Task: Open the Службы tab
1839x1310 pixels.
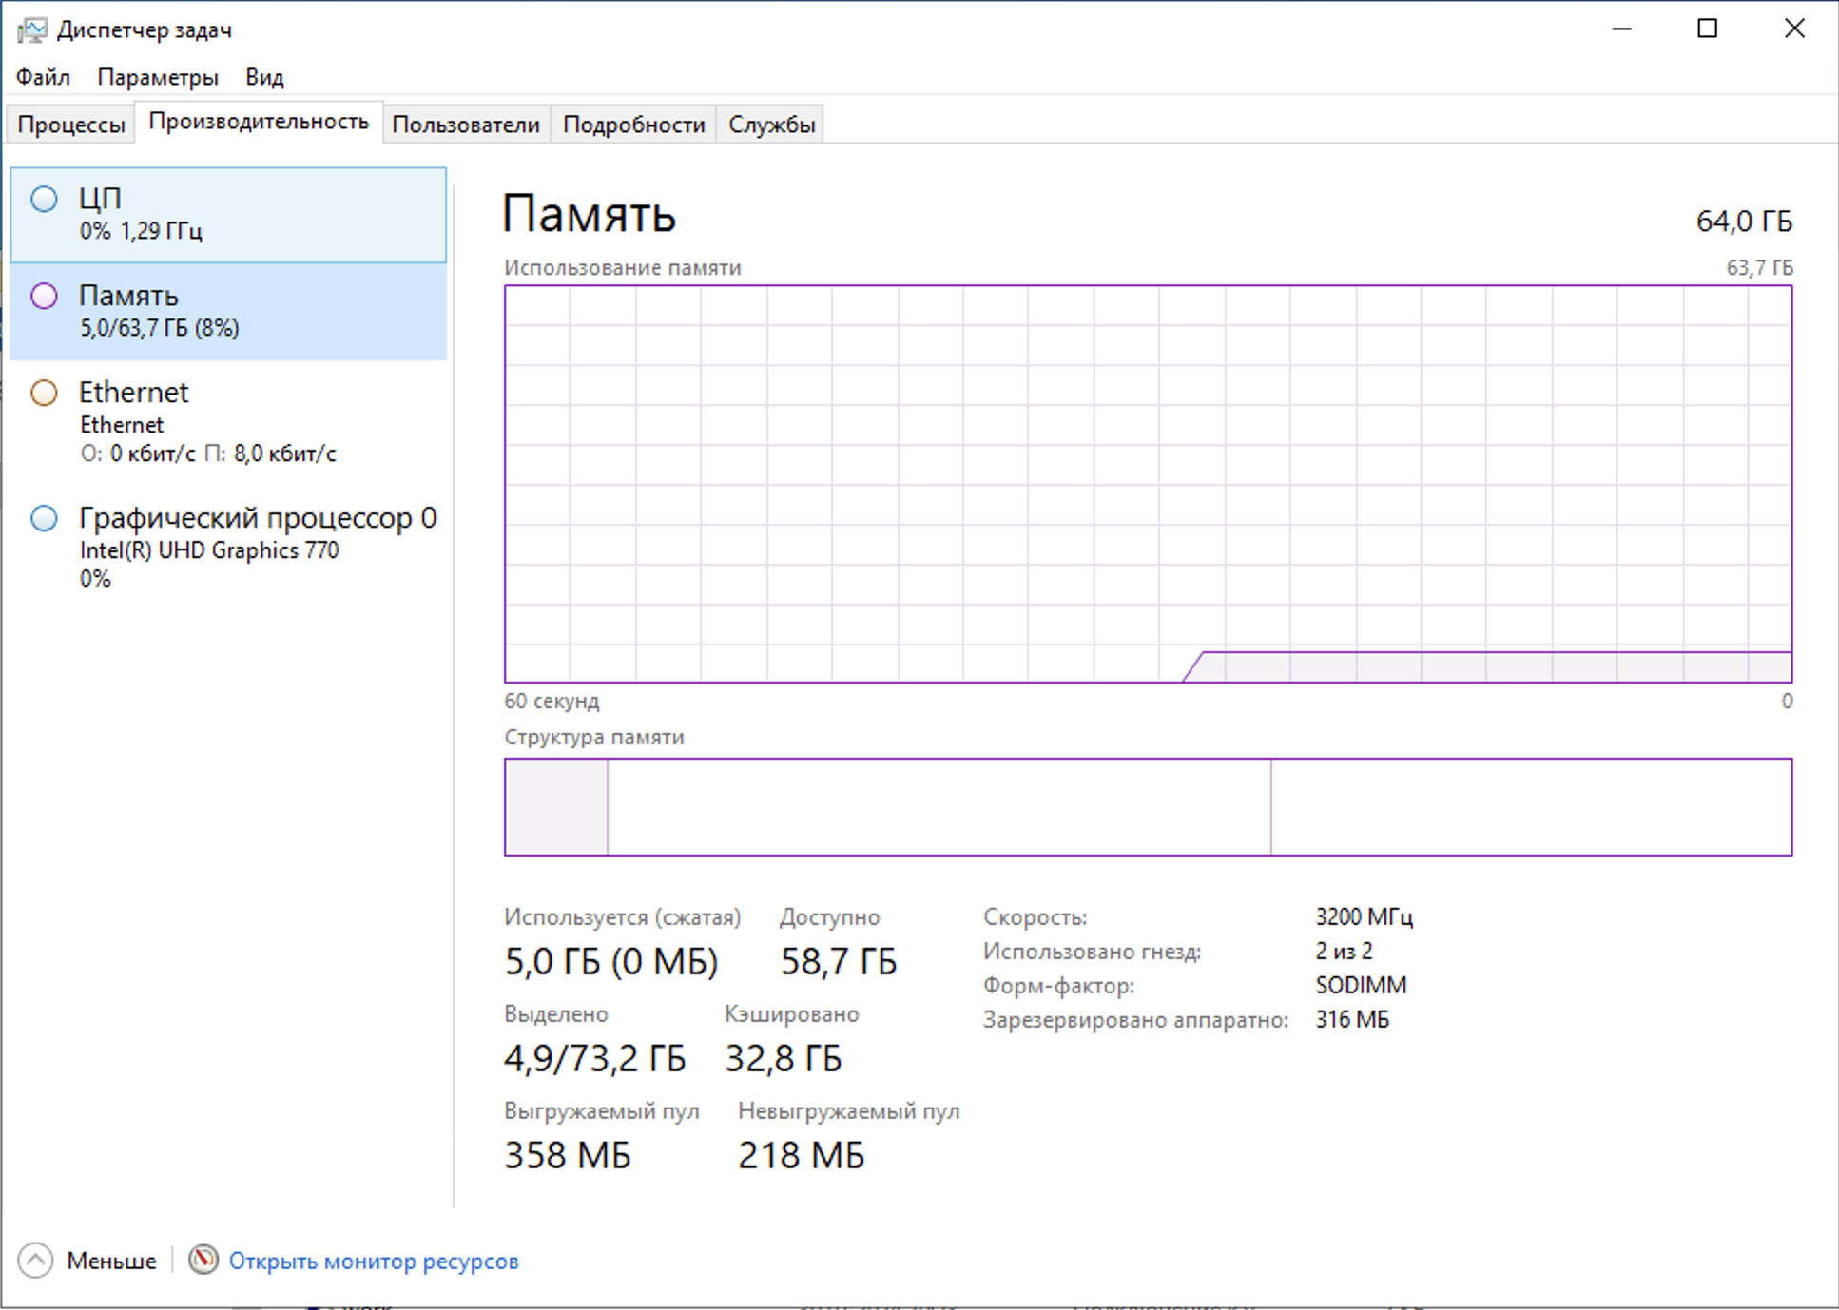Action: tap(771, 125)
